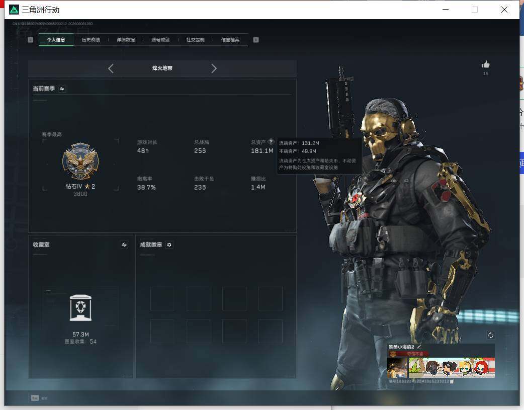Click the previous-tab key icon left of 个人信息

pos(30,40)
